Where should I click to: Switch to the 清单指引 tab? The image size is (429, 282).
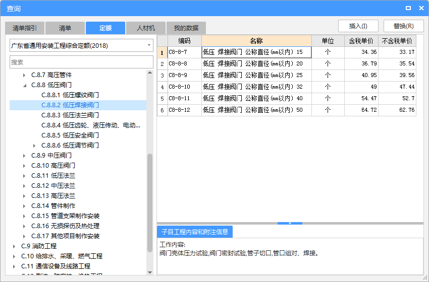pos(25,28)
